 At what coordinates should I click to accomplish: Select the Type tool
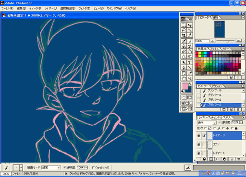190,62
